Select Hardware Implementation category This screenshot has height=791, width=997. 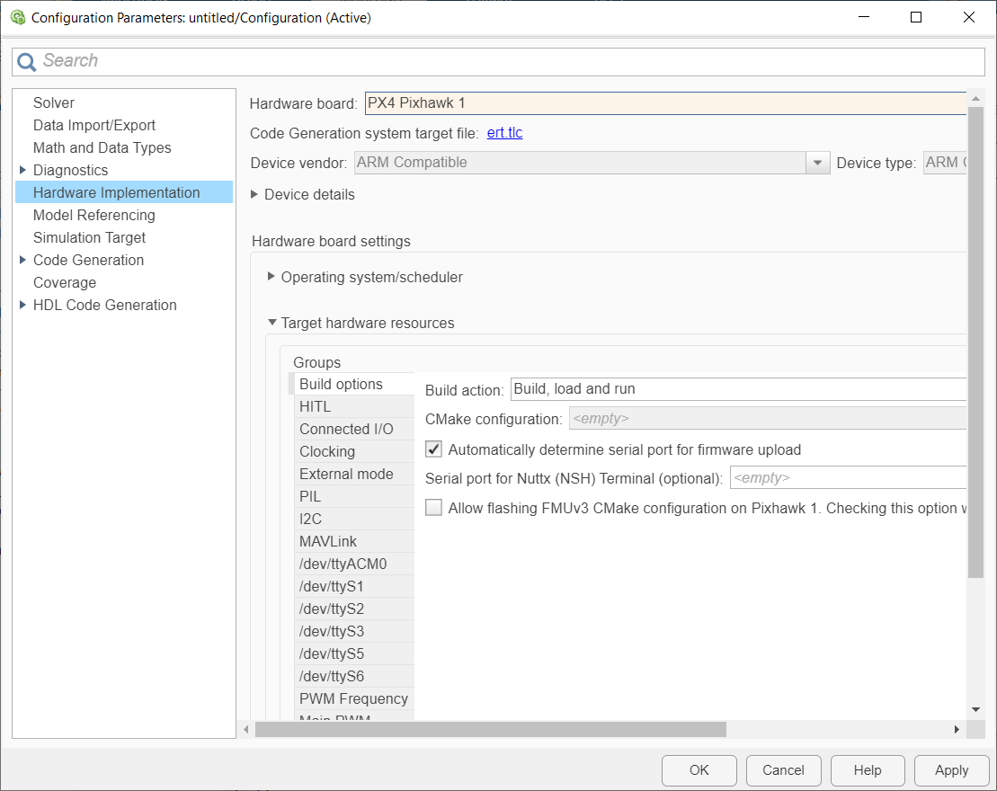pos(124,192)
